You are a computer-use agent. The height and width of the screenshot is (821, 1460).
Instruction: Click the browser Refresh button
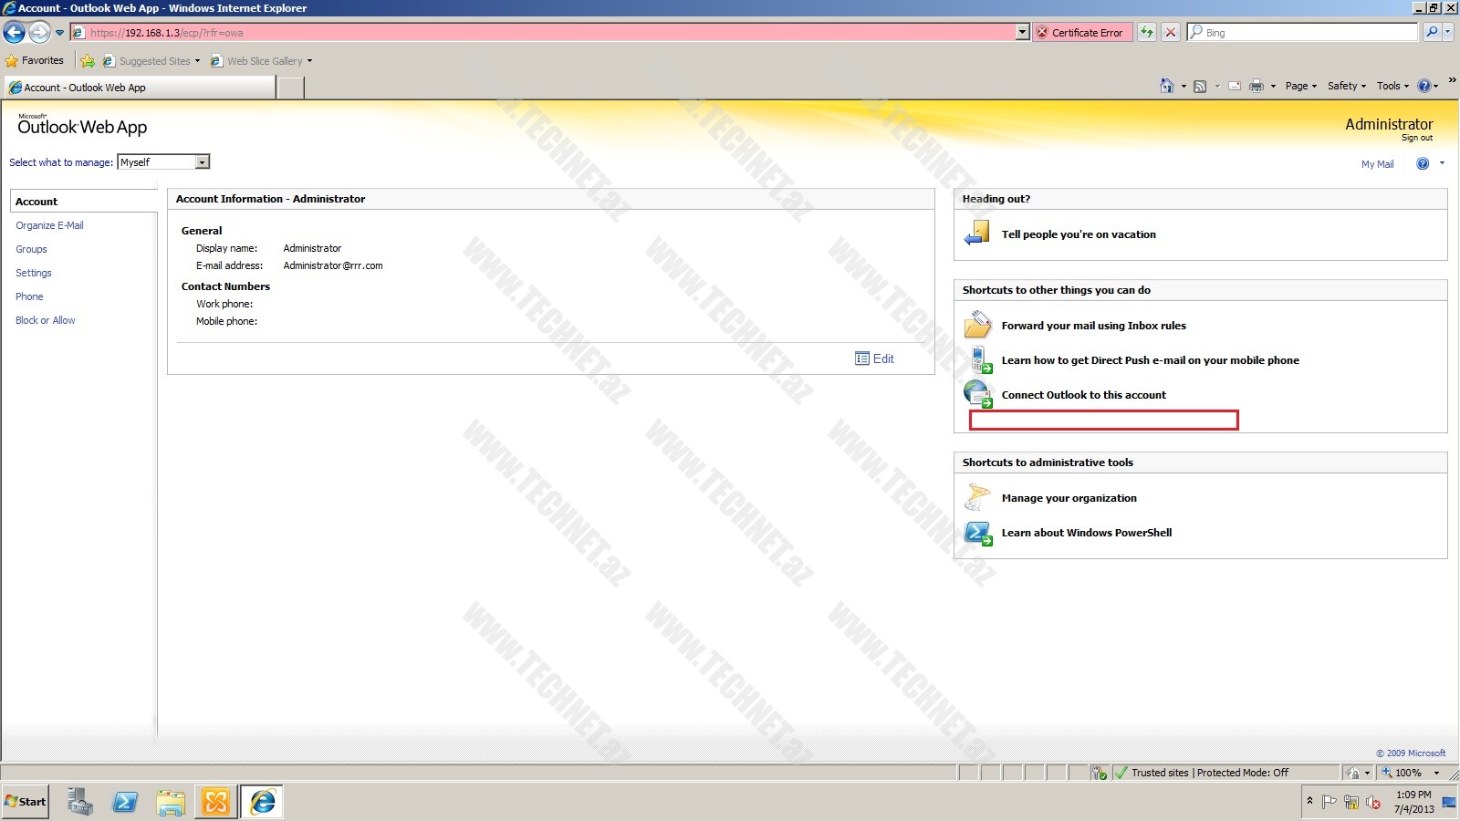(x=1147, y=32)
